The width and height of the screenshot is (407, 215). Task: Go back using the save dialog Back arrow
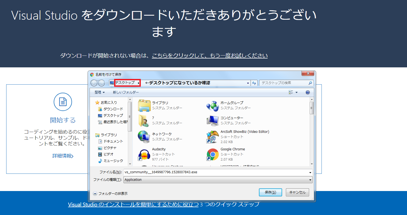click(x=94, y=83)
